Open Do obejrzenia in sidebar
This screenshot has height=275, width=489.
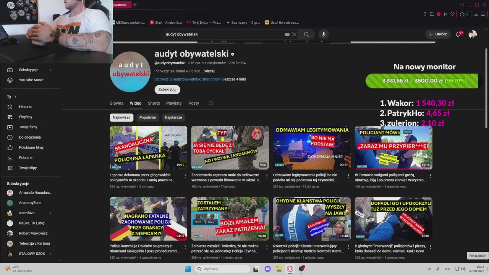click(31, 137)
